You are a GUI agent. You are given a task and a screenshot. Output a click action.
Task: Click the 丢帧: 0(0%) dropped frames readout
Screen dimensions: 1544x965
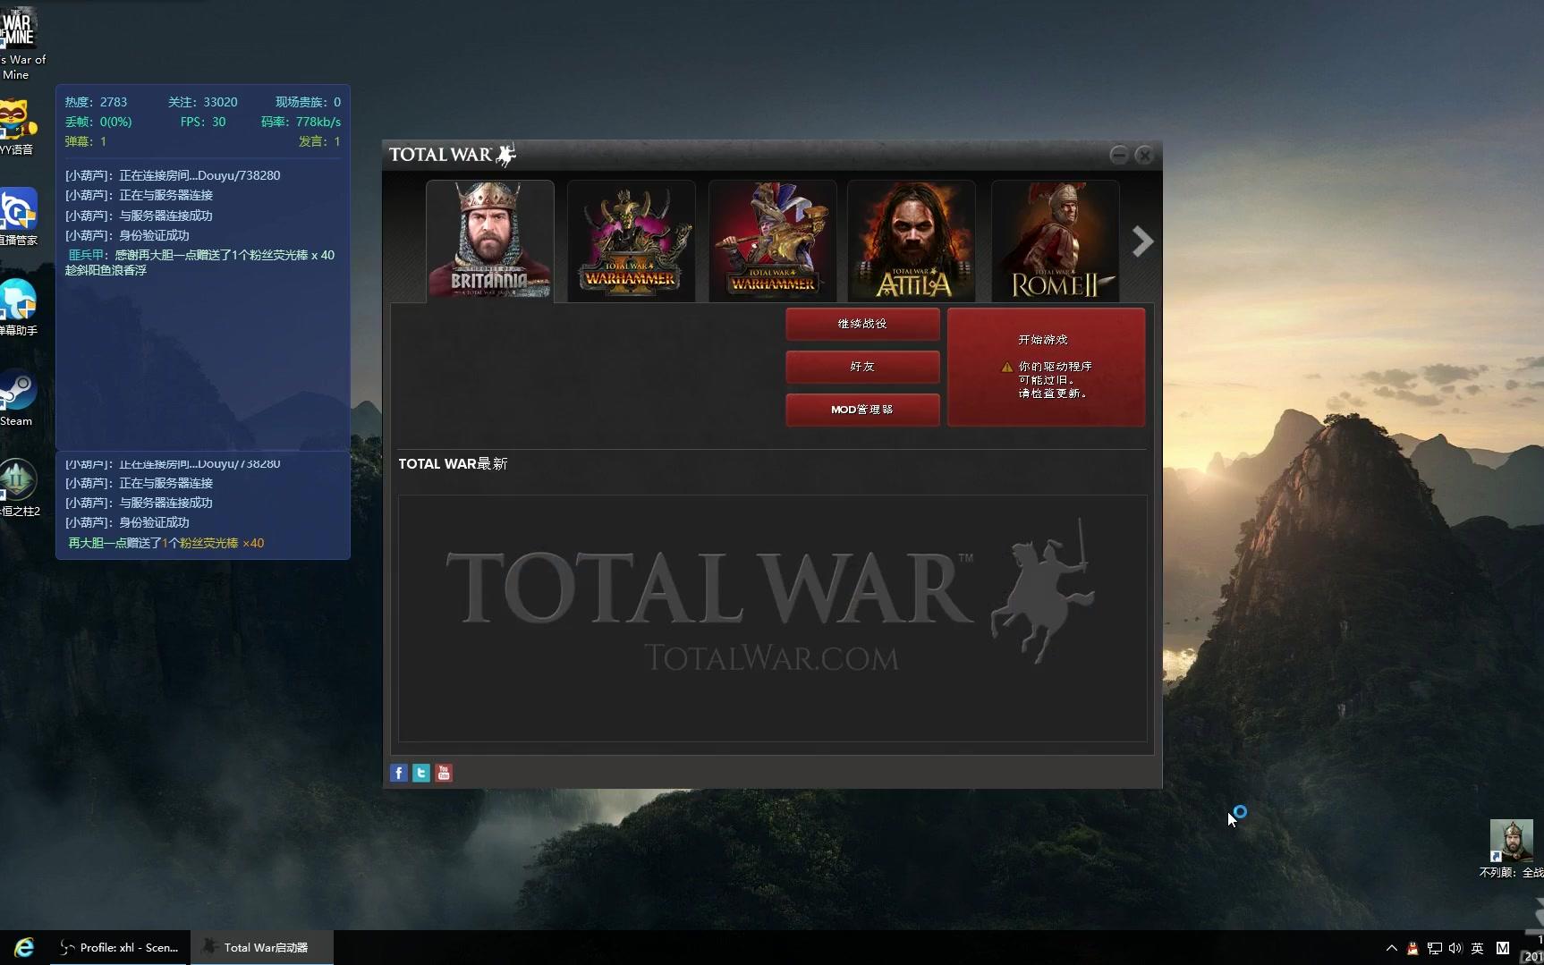[x=98, y=122]
